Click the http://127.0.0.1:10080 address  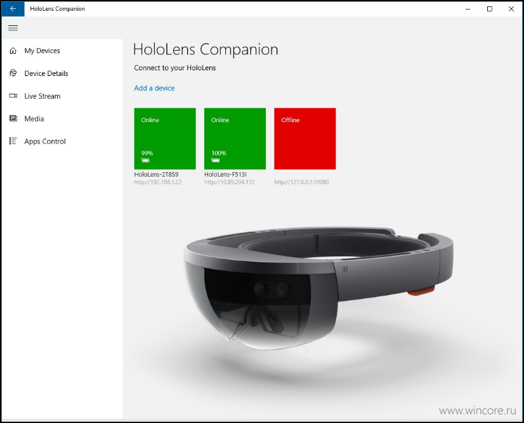click(x=301, y=182)
